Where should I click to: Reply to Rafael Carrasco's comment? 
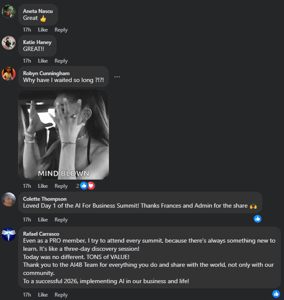(61, 295)
